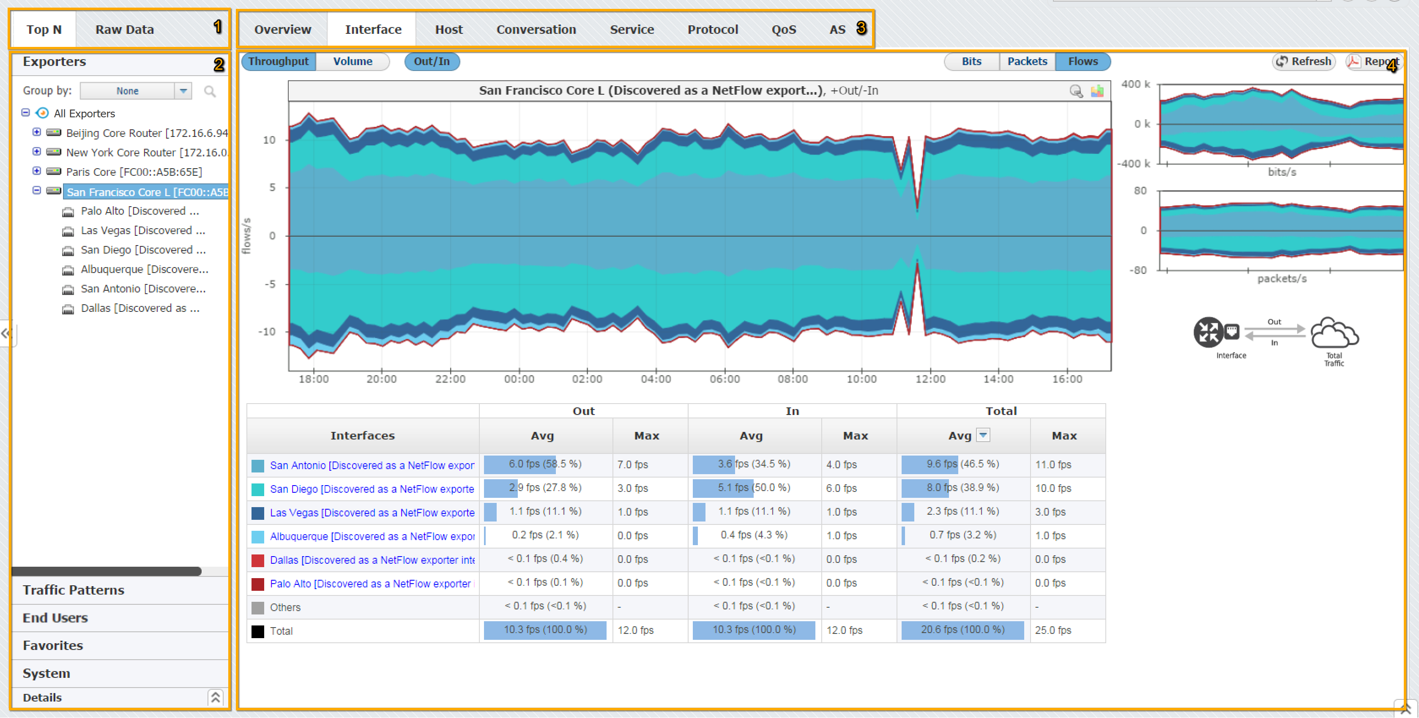Click the chart type icon in title bar
Image resolution: width=1419 pixels, height=718 pixels.
(1097, 91)
